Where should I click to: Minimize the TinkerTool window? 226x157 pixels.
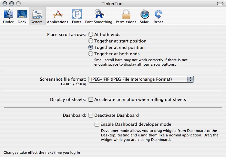coord(12,4)
